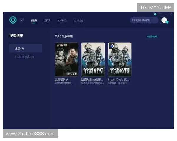Click the green app logo icon
The height and width of the screenshot is (141, 177).
click(13, 20)
